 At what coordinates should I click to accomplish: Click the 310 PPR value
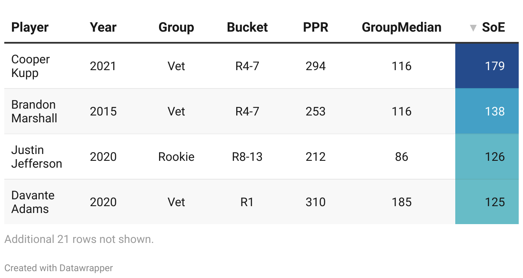pos(316,202)
